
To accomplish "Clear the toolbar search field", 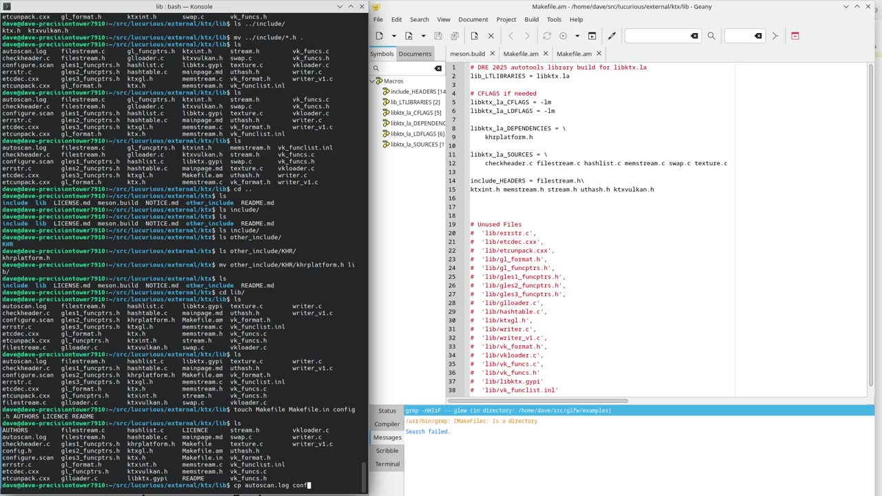I will (x=694, y=36).
